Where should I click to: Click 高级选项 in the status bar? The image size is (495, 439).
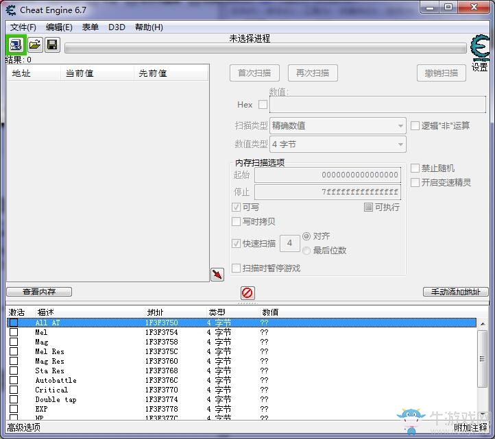24,427
